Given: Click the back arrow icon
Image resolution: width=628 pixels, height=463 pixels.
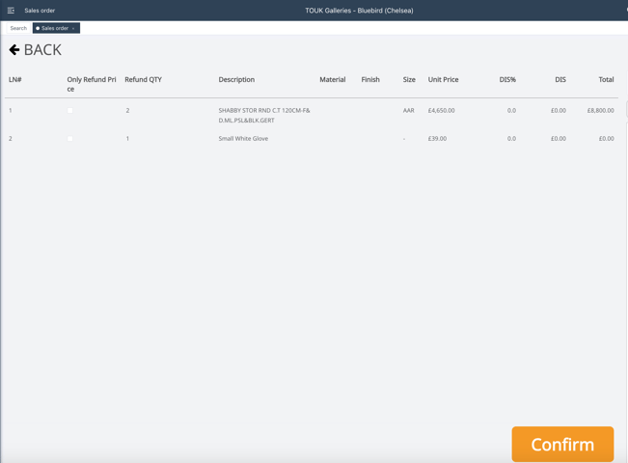Looking at the screenshot, I should [14, 49].
